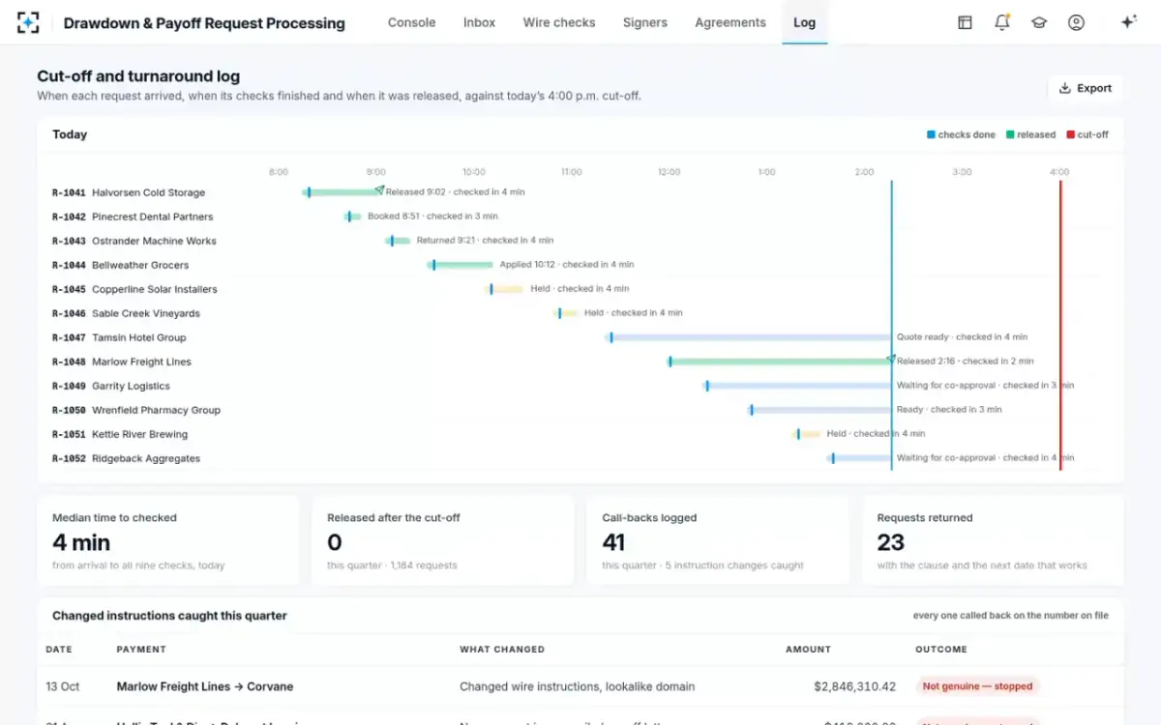Open the layout panel icon
Image resolution: width=1161 pixels, height=725 pixels.
965,22
